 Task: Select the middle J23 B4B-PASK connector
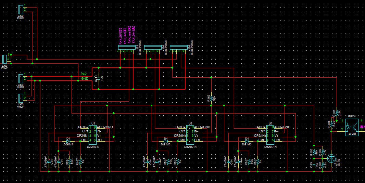pyautogui.click(x=153, y=48)
